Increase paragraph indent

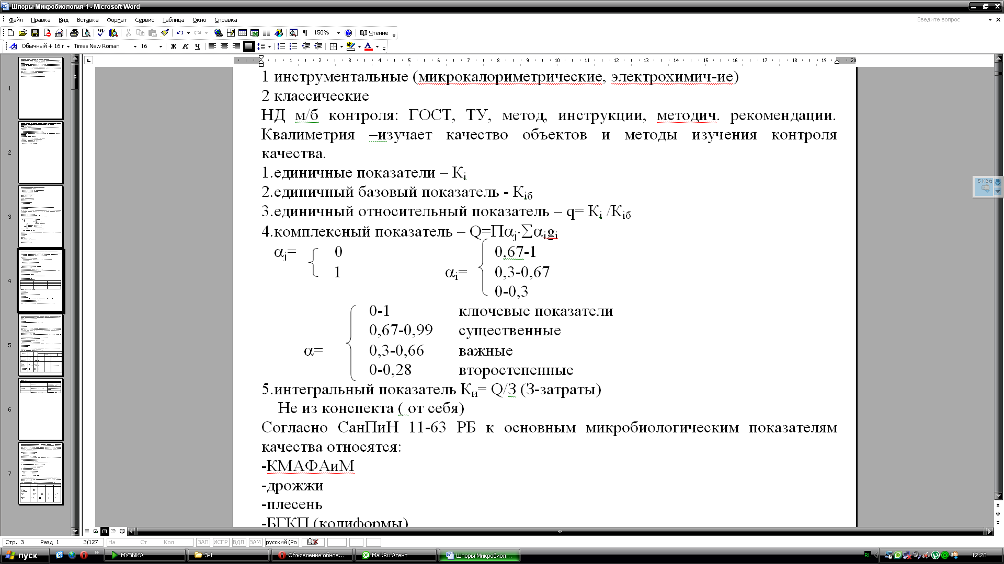(x=318, y=46)
